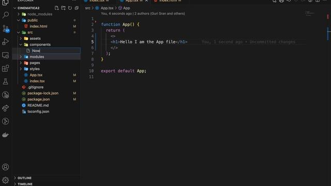The height and width of the screenshot is (186, 331).
Task: Click the New File icon in Explorer header
Action: (56, 8)
